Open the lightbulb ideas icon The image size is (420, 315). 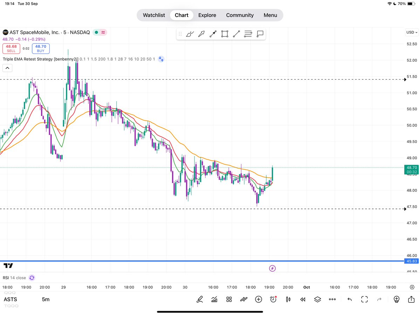[x=397, y=300]
